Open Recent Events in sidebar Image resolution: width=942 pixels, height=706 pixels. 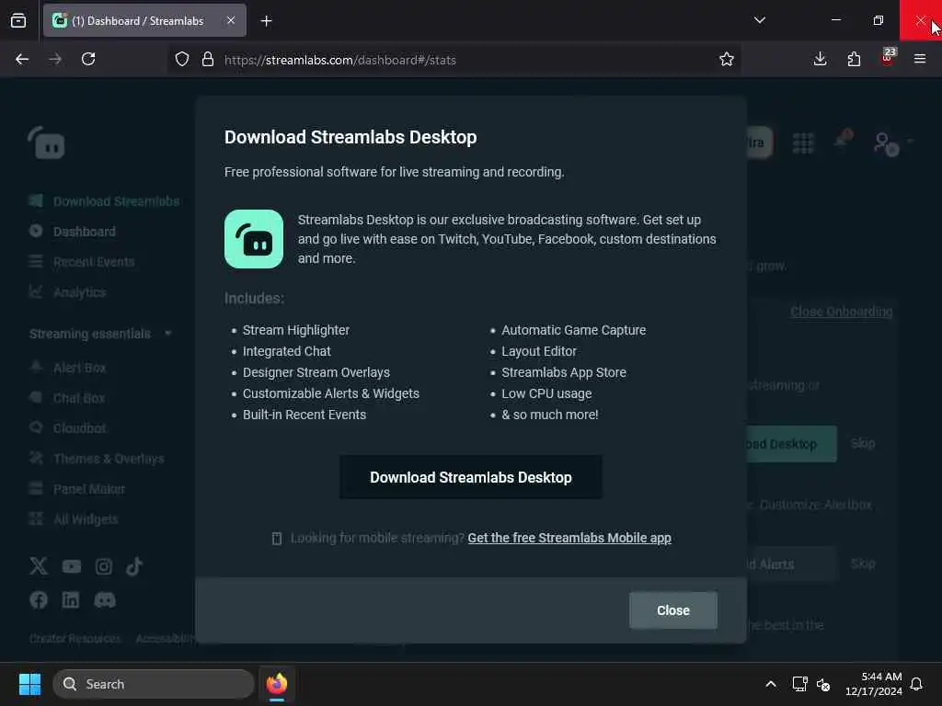click(82, 262)
